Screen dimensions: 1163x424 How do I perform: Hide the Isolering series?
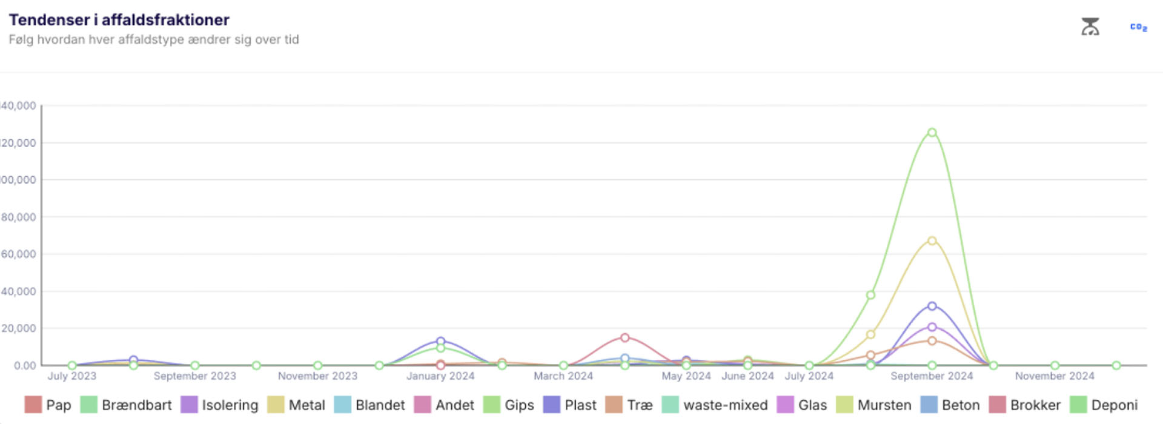(x=219, y=405)
